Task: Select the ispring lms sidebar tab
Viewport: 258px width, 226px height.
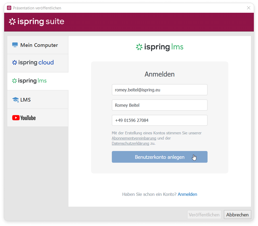Action: [x=38, y=81]
